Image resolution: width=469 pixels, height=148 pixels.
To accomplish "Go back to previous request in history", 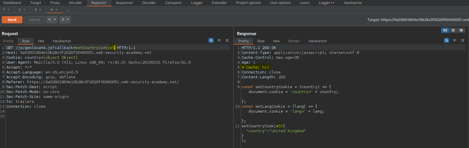I will pyautogui.click(x=50, y=20).
